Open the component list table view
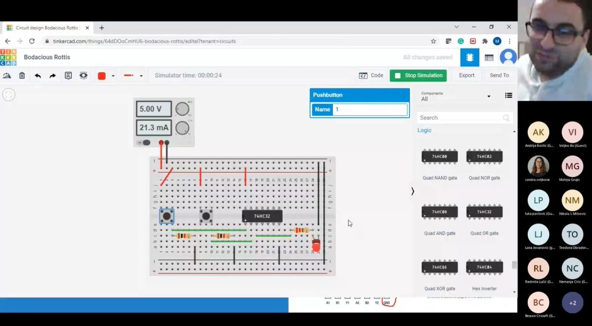The height and width of the screenshot is (326, 592). click(489, 58)
